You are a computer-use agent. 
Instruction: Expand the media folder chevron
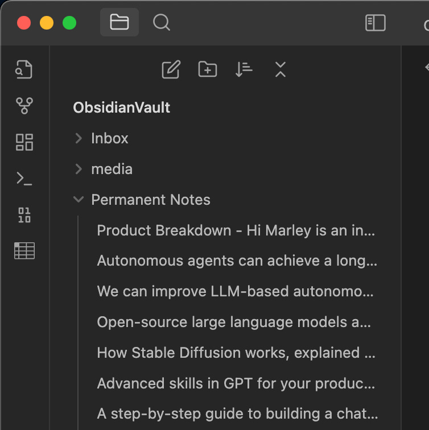pos(79,169)
